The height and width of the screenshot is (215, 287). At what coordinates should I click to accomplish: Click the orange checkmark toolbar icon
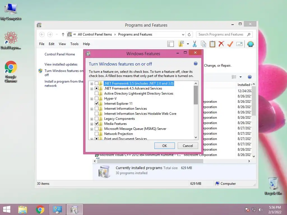(x=230, y=44)
